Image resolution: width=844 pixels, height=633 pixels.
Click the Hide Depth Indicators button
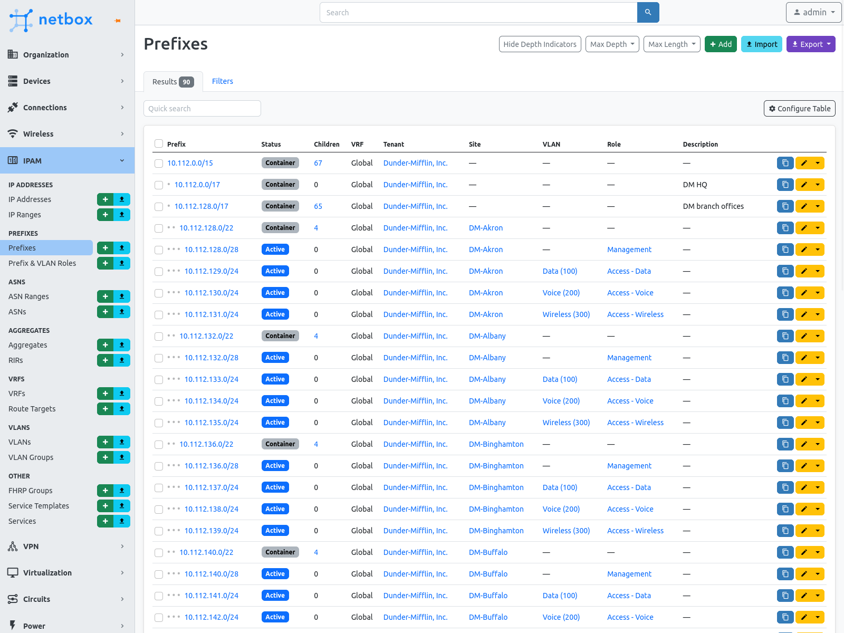coord(540,44)
